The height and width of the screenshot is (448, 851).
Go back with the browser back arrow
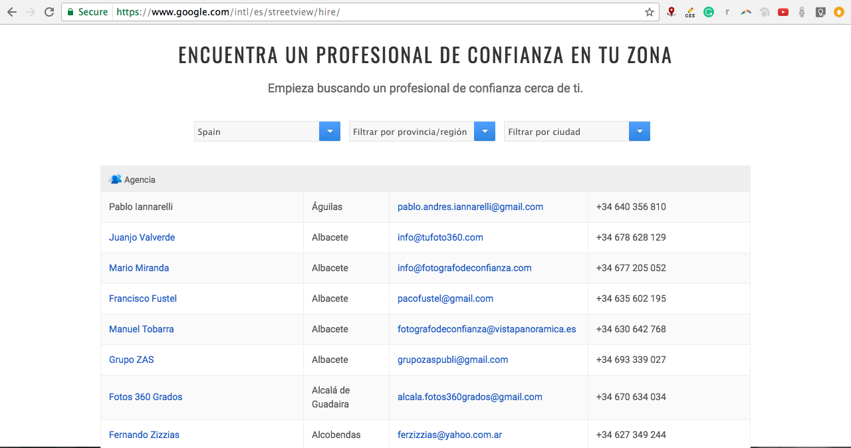tap(11, 12)
